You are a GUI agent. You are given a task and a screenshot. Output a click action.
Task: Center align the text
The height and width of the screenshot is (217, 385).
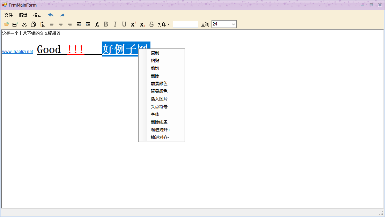(61, 24)
